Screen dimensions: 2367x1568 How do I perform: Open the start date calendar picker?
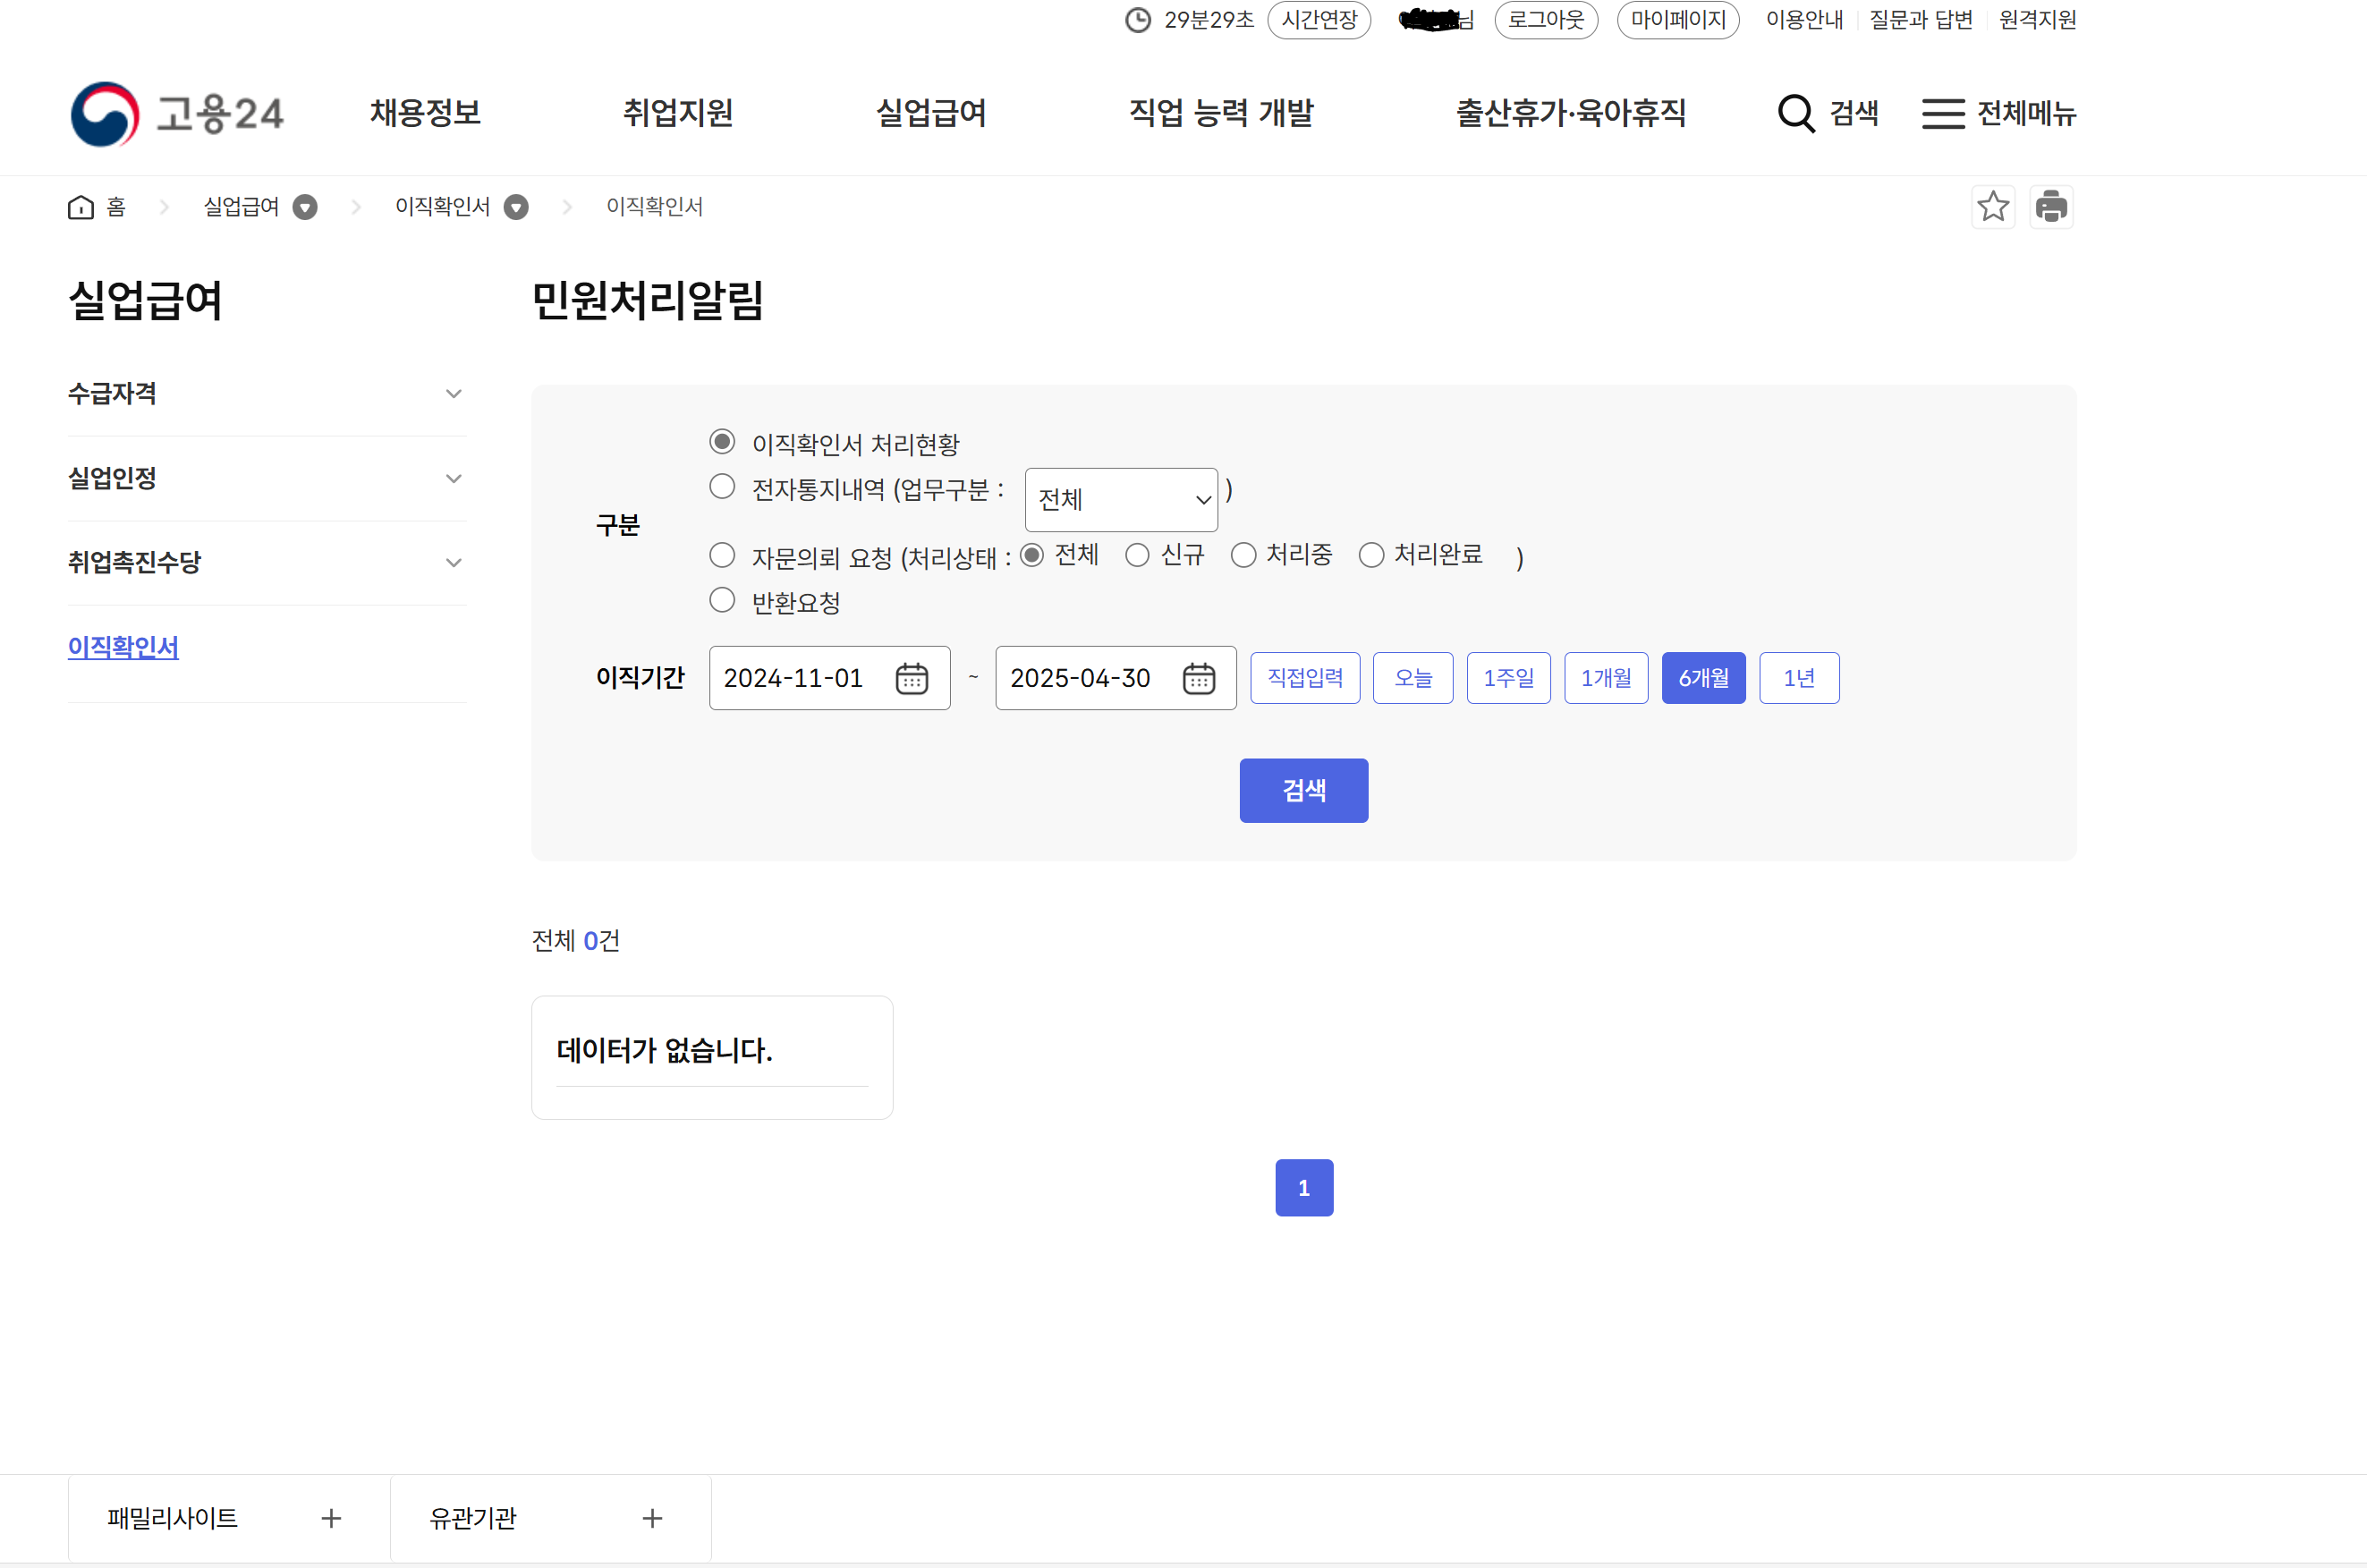point(911,678)
